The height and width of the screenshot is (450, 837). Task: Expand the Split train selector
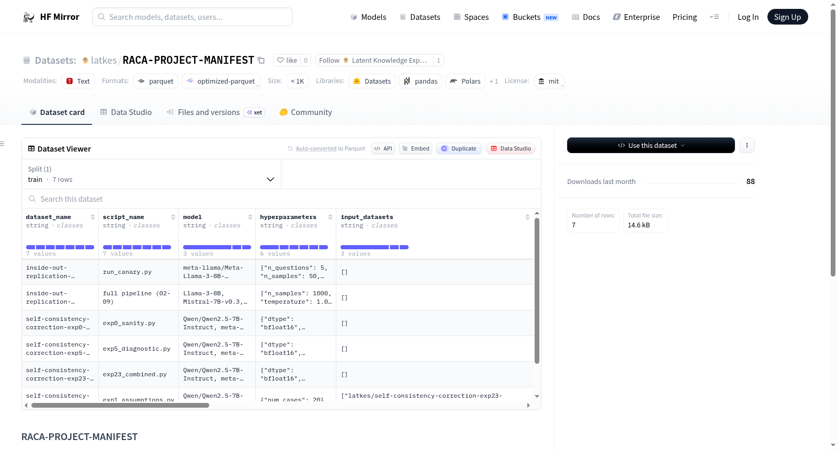click(151, 174)
